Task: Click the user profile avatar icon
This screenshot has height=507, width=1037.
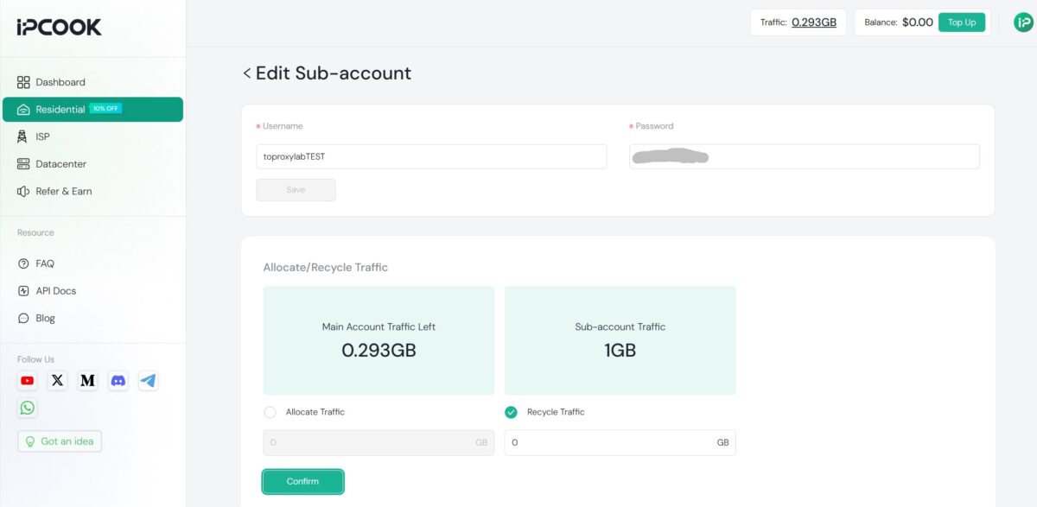Action: pyautogui.click(x=1023, y=22)
